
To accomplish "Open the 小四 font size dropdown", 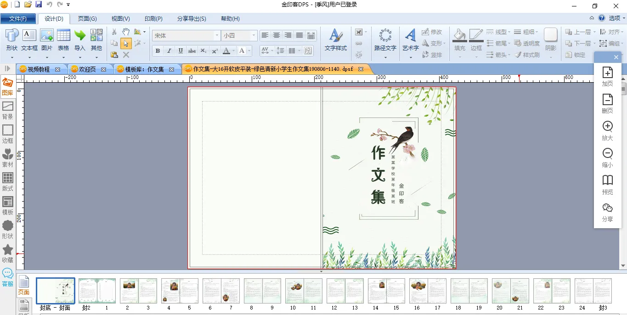I will point(254,36).
